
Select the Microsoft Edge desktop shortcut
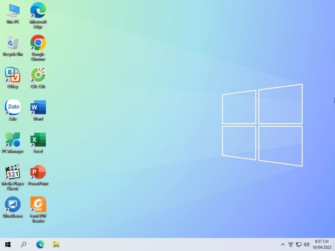point(38,15)
